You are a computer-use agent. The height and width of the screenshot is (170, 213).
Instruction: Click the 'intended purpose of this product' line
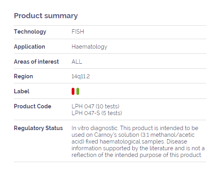pos(137,155)
